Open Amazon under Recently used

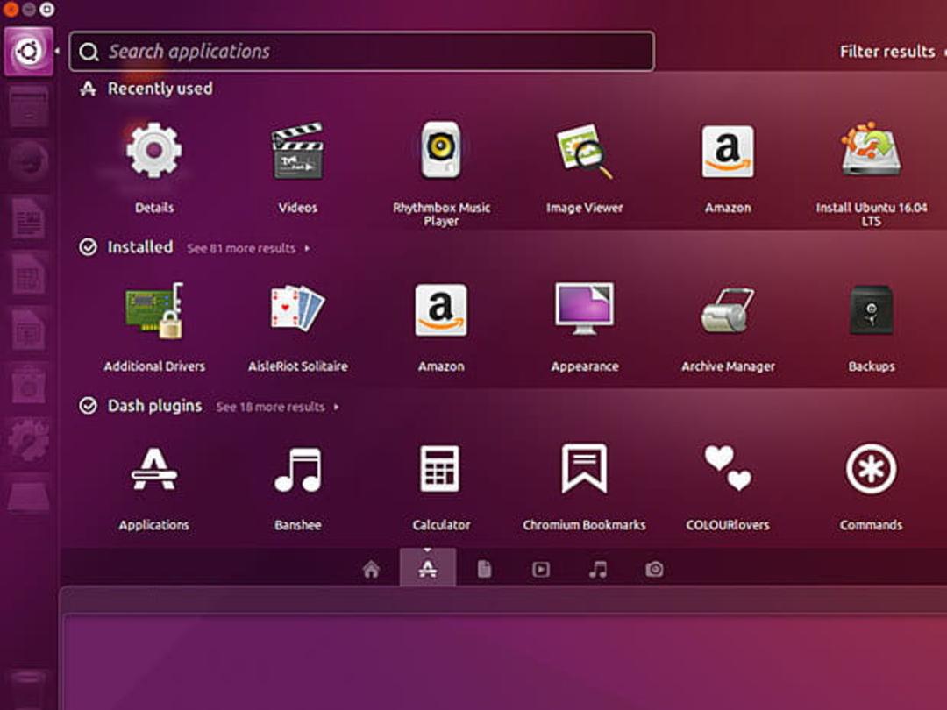pyautogui.click(x=728, y=151)
